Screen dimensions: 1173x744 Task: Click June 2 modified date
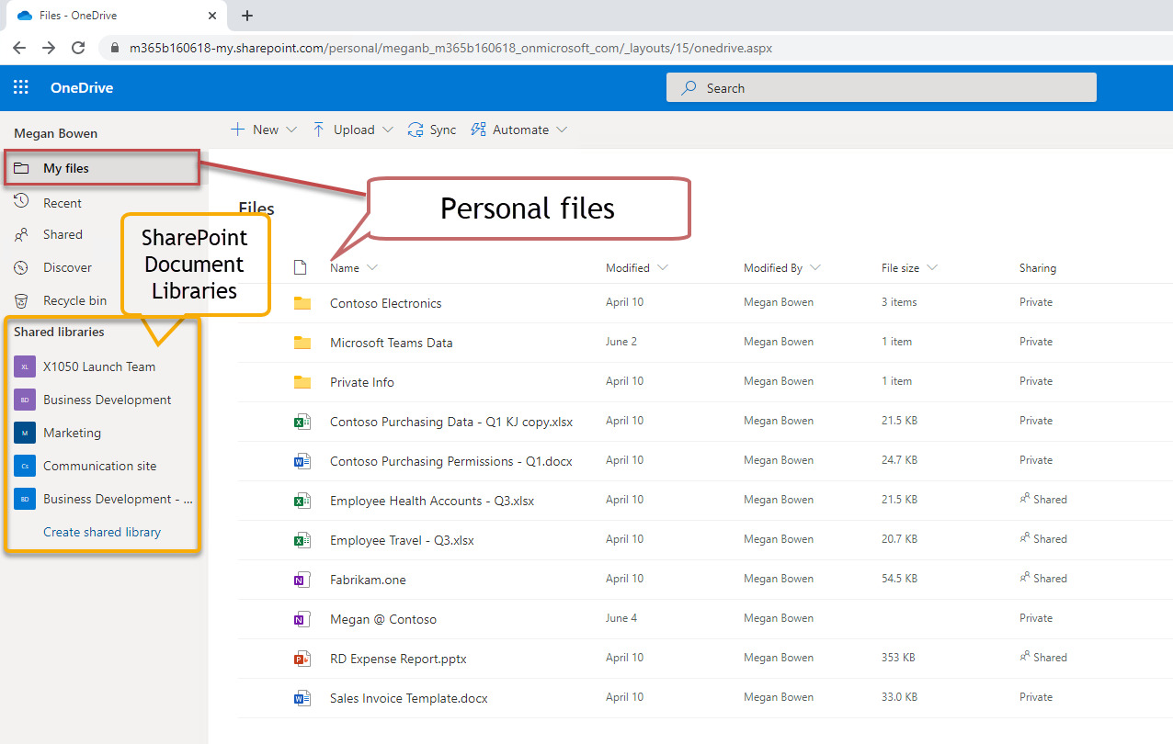pyautogui.click(x=621, y=342)
